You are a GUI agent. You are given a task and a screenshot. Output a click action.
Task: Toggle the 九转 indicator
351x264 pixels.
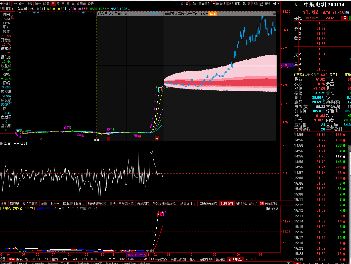tap(193, 4)
